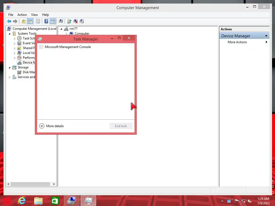Image resolution: width=275 pixels, height=206 pixels.
Task: Open Internet Explorer from taskbar
Action: pos(22,201)
